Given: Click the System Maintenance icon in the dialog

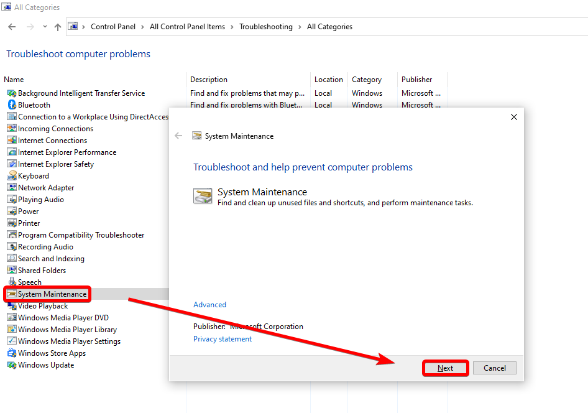Looking at the screenshot, I should point(202,195).
